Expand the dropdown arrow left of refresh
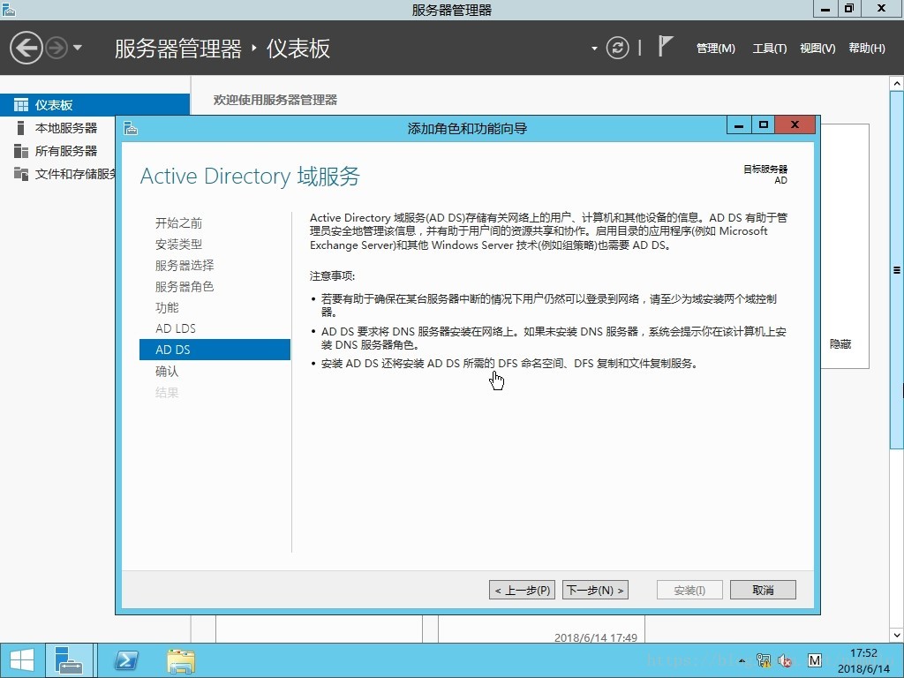This screenshot has width=904, height=678. 594,49
